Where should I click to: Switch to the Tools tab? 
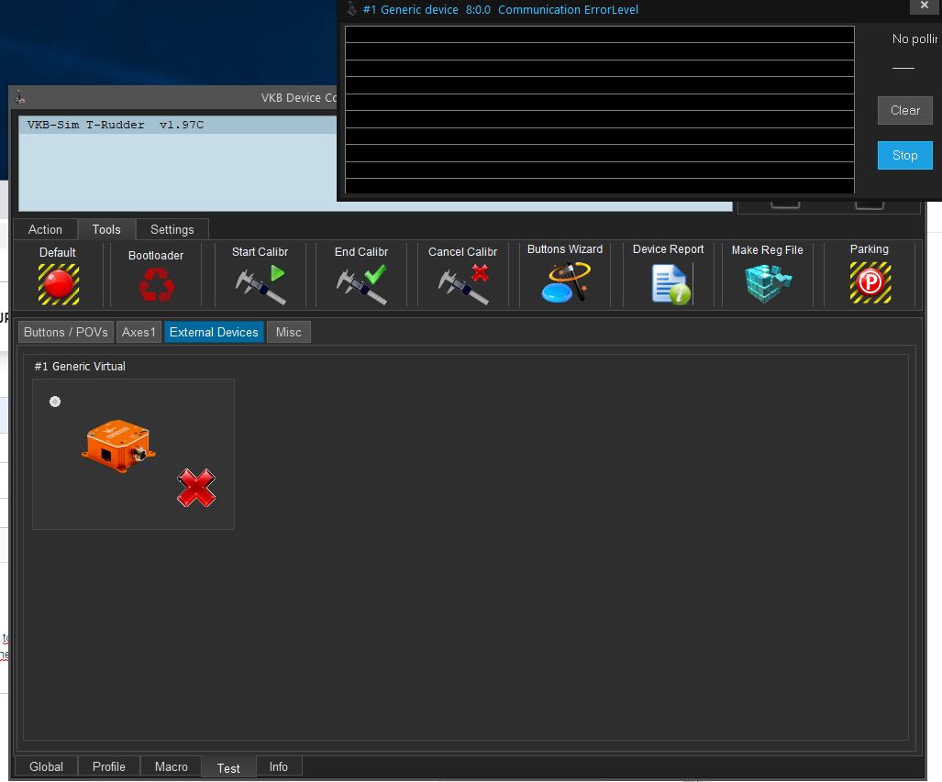pyautogui.click(x=106, y=229)
